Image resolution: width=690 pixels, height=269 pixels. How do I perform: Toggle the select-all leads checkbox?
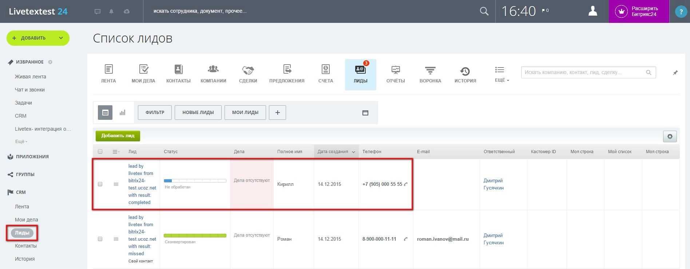(100, 151)
